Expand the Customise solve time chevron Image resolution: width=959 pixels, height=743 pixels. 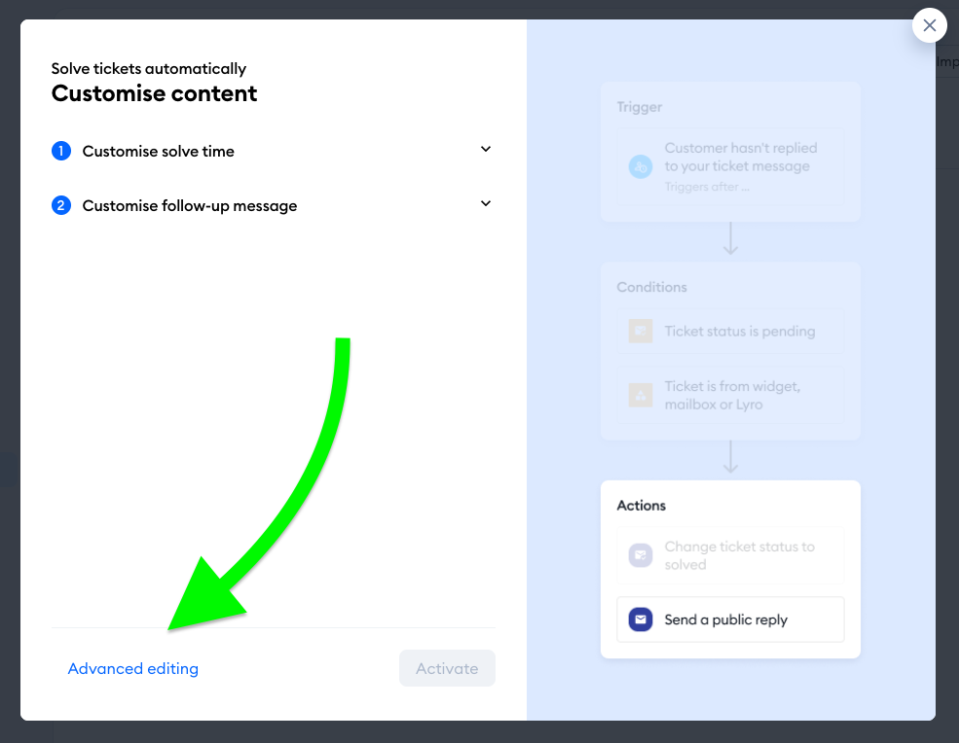pos(486,149)
